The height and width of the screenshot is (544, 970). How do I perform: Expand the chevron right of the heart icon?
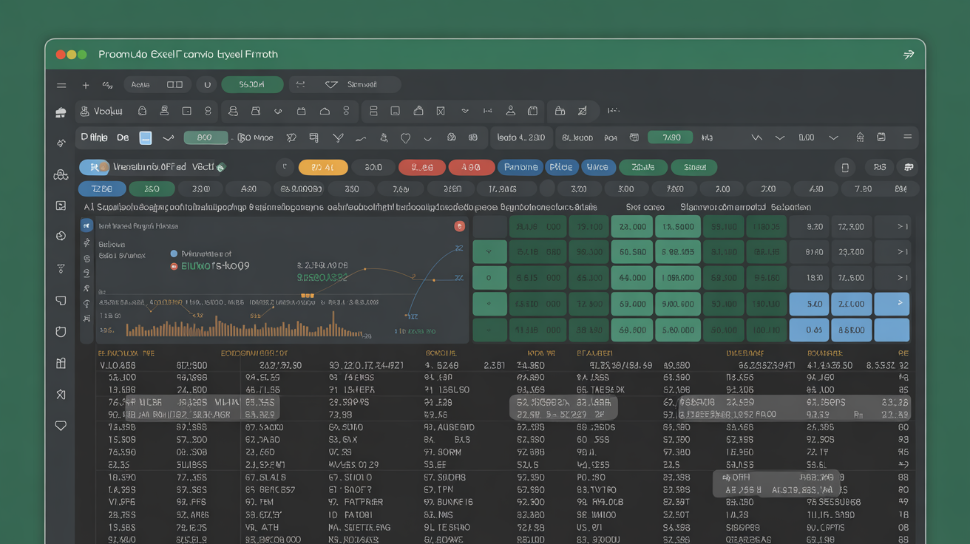(x=427, y=137)
